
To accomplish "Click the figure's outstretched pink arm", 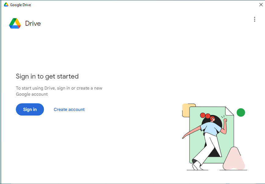I will (192, 132).
